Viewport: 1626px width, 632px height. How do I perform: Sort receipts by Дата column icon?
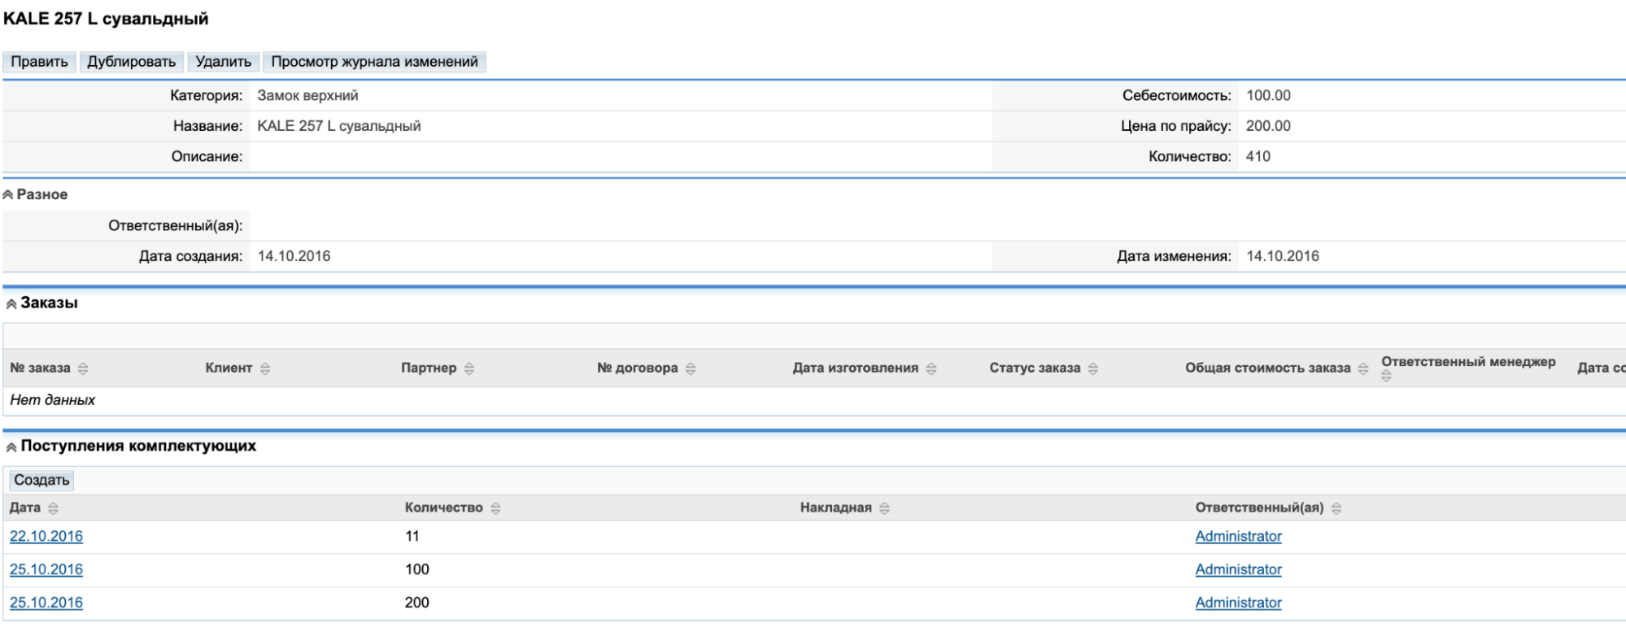54,508
